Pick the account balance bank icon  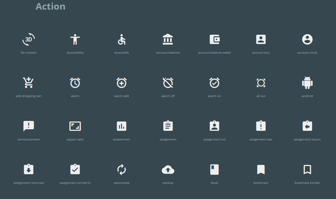click(x=168, y=39)
